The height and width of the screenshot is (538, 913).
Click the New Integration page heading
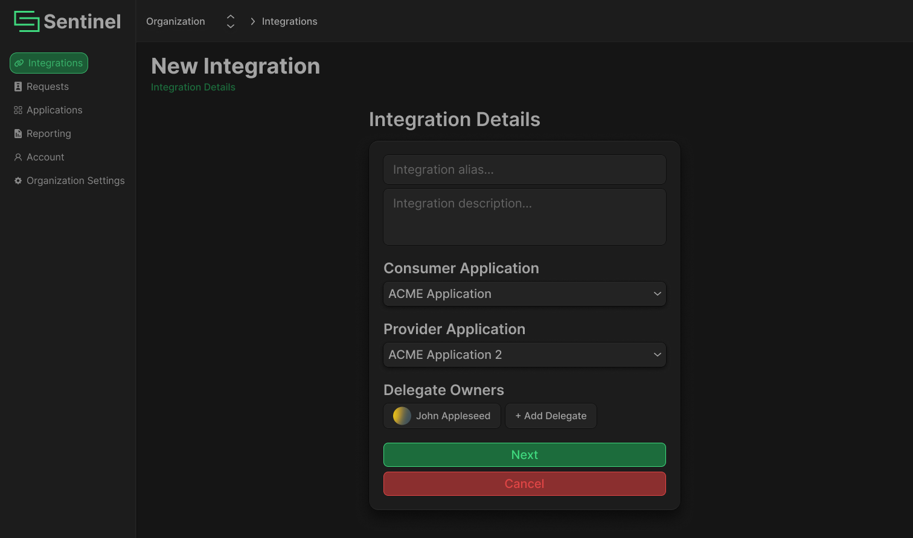pyautogui.click(x=235, y=66)
